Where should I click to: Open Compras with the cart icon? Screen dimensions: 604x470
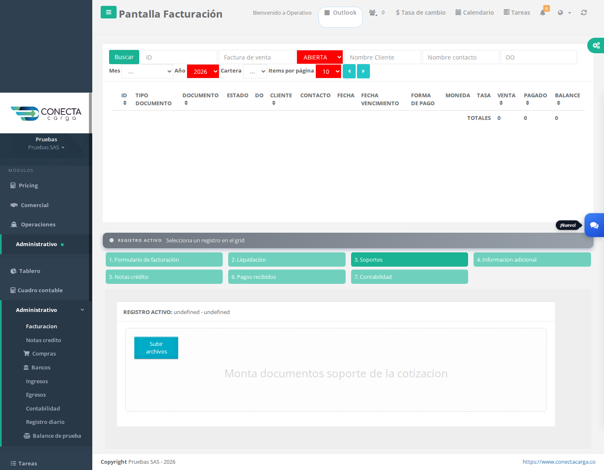(x=40, y=353)
